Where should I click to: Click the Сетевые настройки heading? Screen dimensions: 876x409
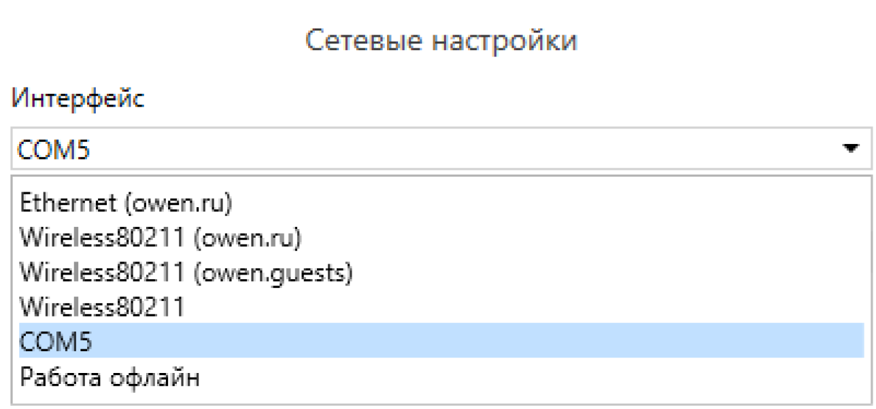(441, 41)
